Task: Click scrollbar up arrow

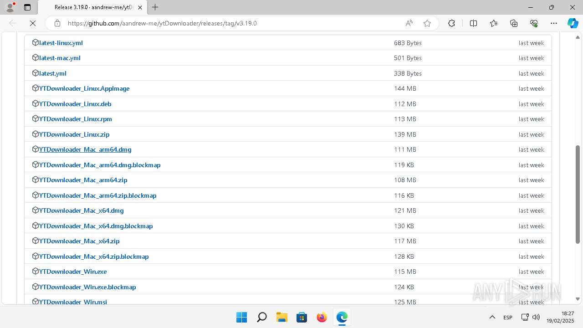Action: [x=578, y=37]
